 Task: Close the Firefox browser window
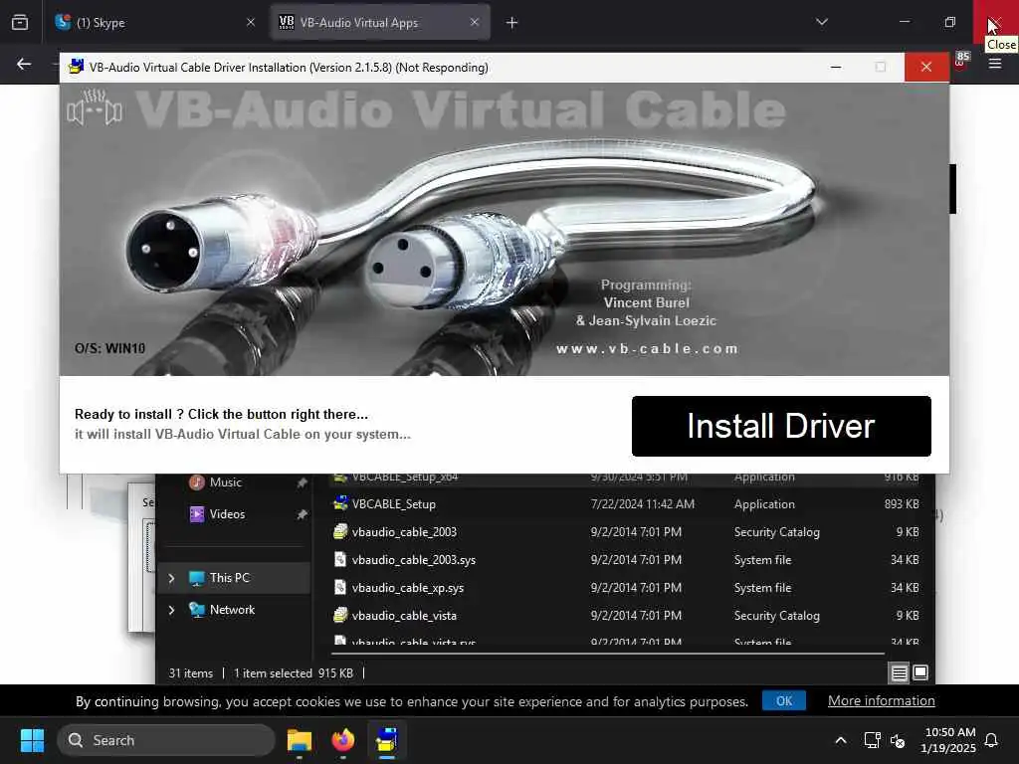tap(995, 22)
